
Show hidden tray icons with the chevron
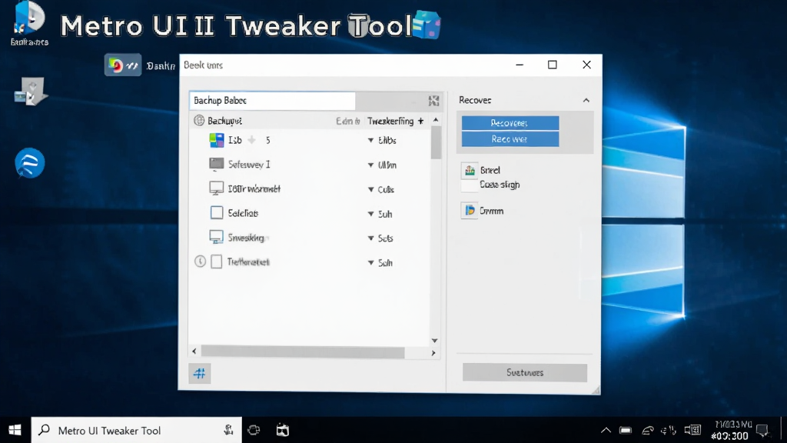pos(606,430)
